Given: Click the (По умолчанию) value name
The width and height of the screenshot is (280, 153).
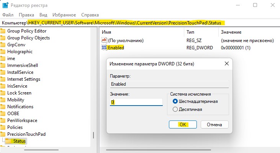Looking at the screenshot, I should pos(126,41).
